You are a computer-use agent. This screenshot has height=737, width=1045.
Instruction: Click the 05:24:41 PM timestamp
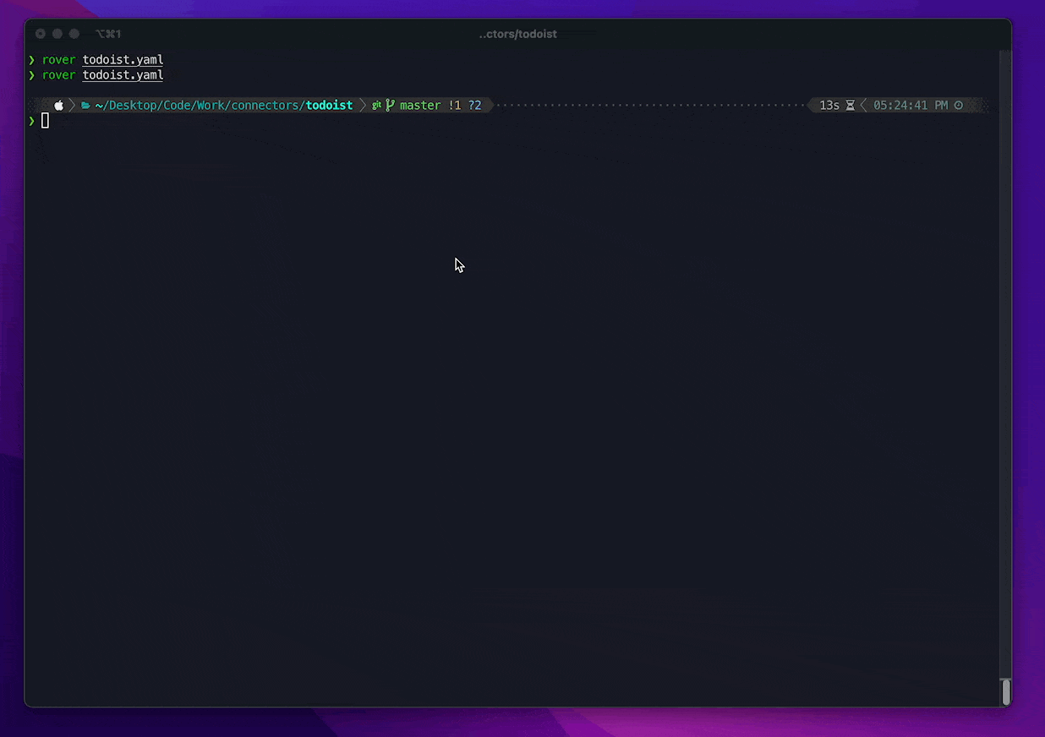point(911,106)
